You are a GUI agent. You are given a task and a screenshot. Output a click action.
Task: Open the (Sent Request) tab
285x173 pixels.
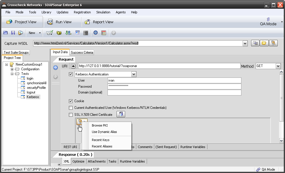(x=166, y=147)
